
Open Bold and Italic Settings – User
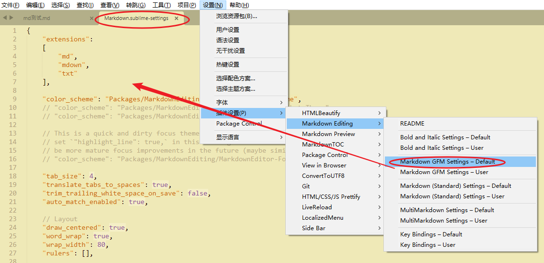460,147
